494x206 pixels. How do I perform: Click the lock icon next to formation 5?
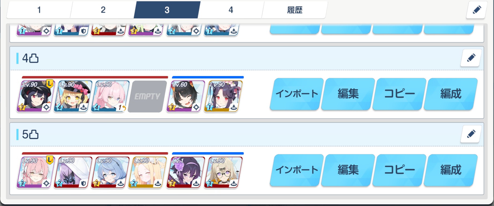34,134
